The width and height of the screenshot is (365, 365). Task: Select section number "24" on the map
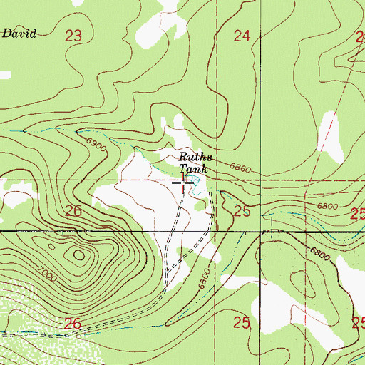pyautogui.click(x=242, y=36)
